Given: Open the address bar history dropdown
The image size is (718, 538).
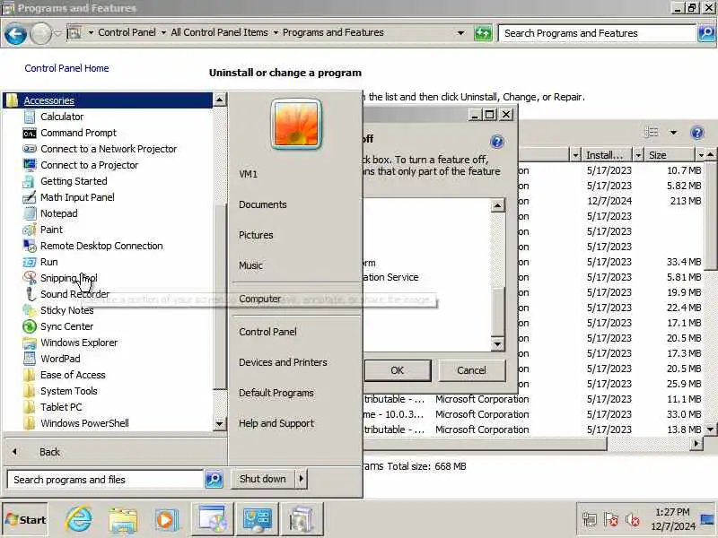Looking at the screenshot, I should [x=460, y=33].
